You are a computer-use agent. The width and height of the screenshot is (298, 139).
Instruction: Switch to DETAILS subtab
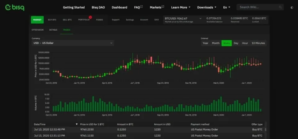point(53,30)
